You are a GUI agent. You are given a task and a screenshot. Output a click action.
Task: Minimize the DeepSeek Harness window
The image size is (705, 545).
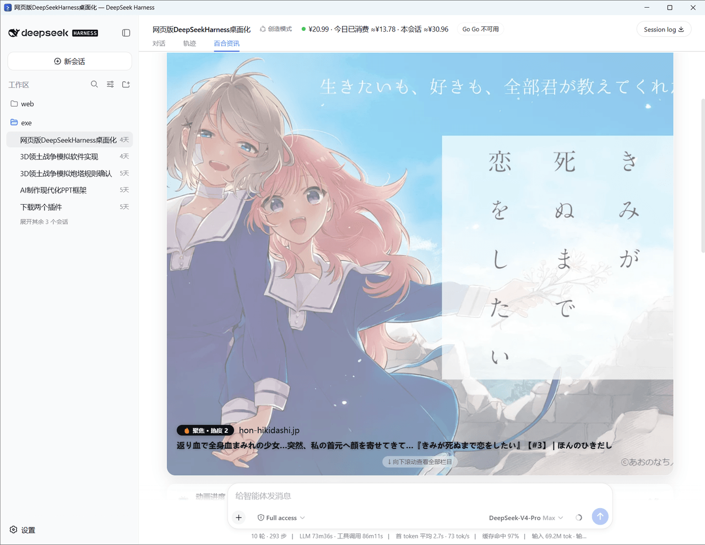pos(647,8)
